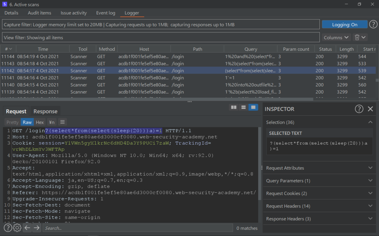This screenshot has height=236, width=379.
Task: Open the Logger help question icon
Action: (373, 25)
